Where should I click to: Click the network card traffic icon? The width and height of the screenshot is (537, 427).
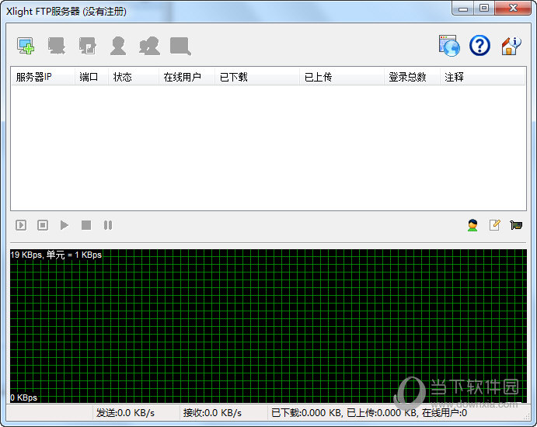coord(516,225)
